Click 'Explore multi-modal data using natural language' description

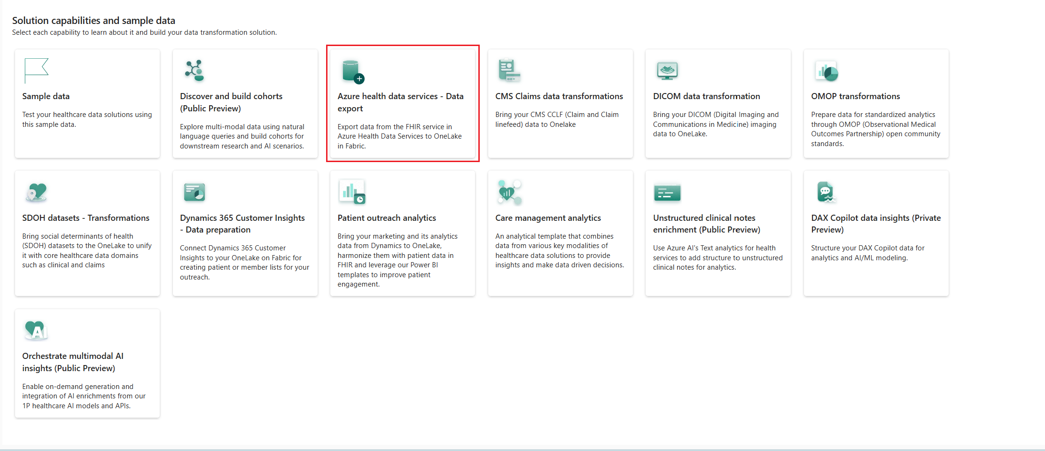[242, 136]
